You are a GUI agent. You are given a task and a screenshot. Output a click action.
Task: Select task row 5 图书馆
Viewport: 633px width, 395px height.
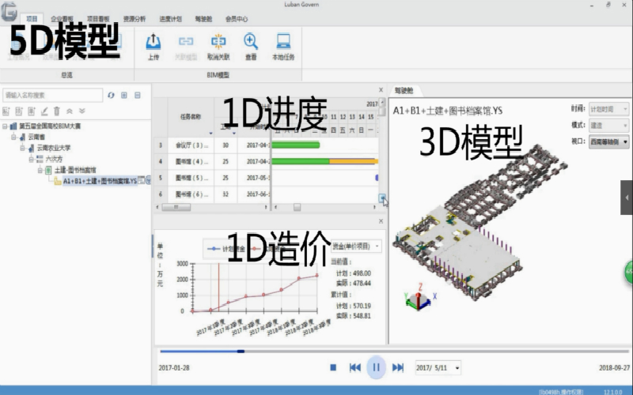(x=212, y=178)
